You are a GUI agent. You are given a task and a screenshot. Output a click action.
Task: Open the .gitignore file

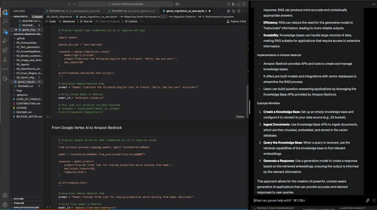[22, 95]
